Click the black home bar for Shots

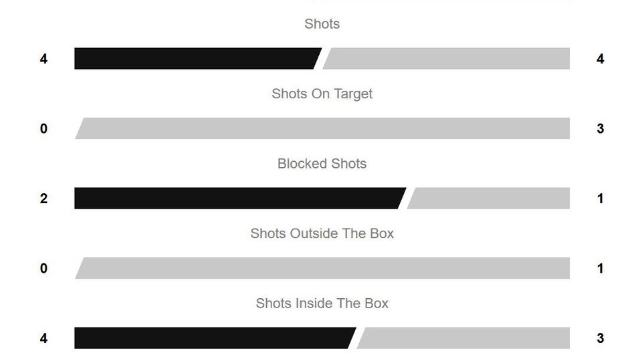click(194, 59)
